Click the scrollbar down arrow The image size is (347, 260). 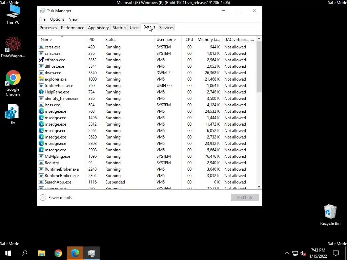point(259,187)
